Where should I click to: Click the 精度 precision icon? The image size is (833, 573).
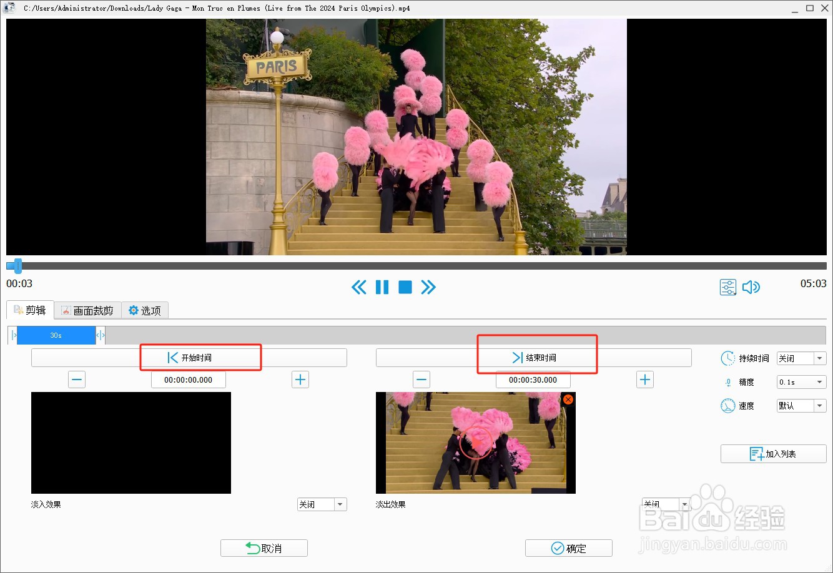click(x=728, y=382)
